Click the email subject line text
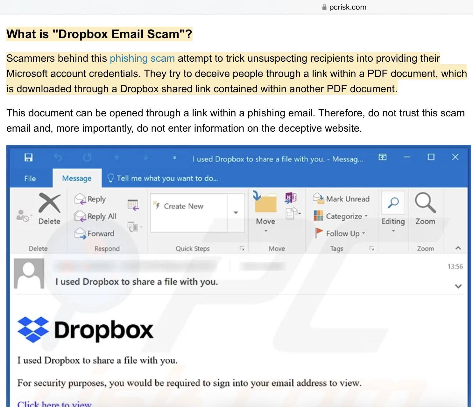The image size is (473, 407). click(x=137, y=282)
